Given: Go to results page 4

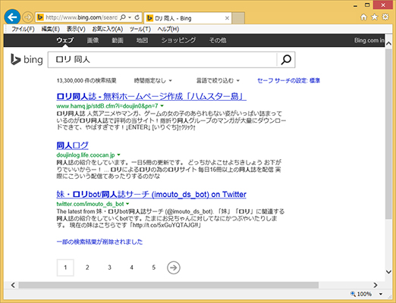Looking at the screenshot, I should [131, 267].
